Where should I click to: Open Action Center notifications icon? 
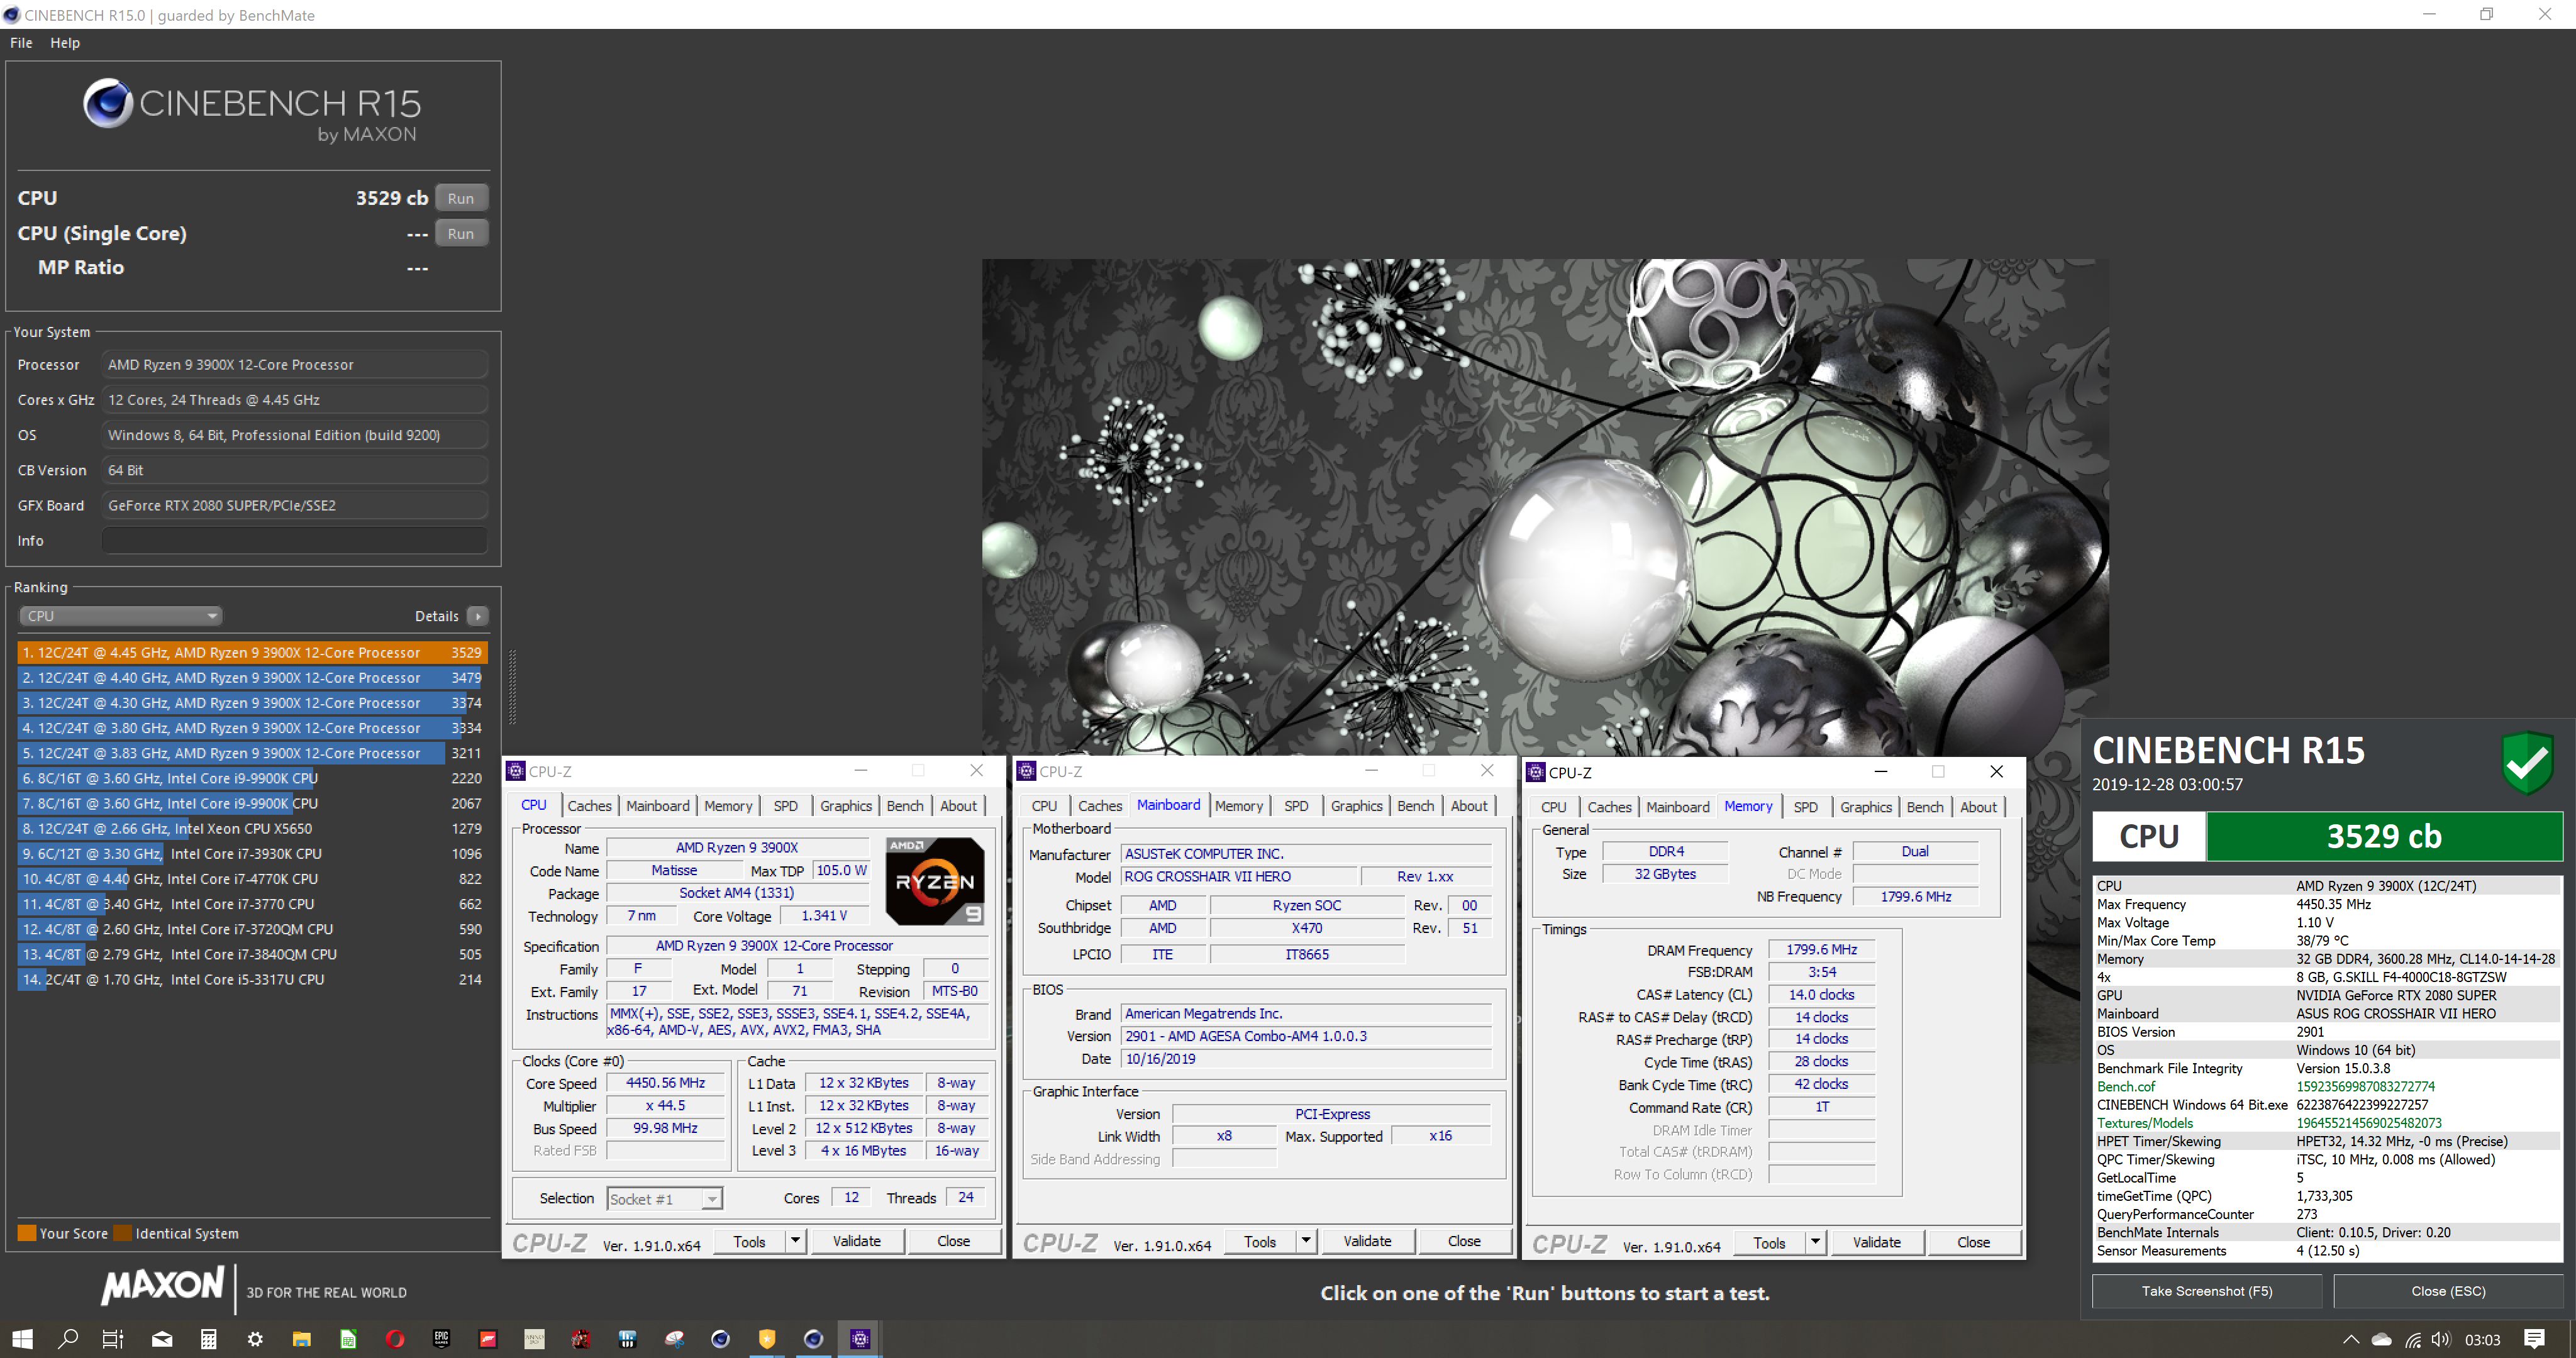pos(2534,1339)
